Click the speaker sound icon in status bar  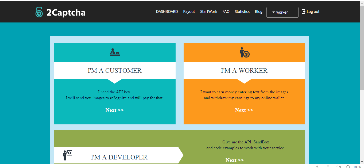pyautogui.click(x=338, y=167)
